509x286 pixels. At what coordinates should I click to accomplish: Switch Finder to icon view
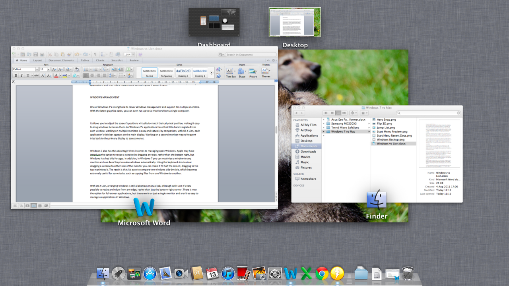326,113
